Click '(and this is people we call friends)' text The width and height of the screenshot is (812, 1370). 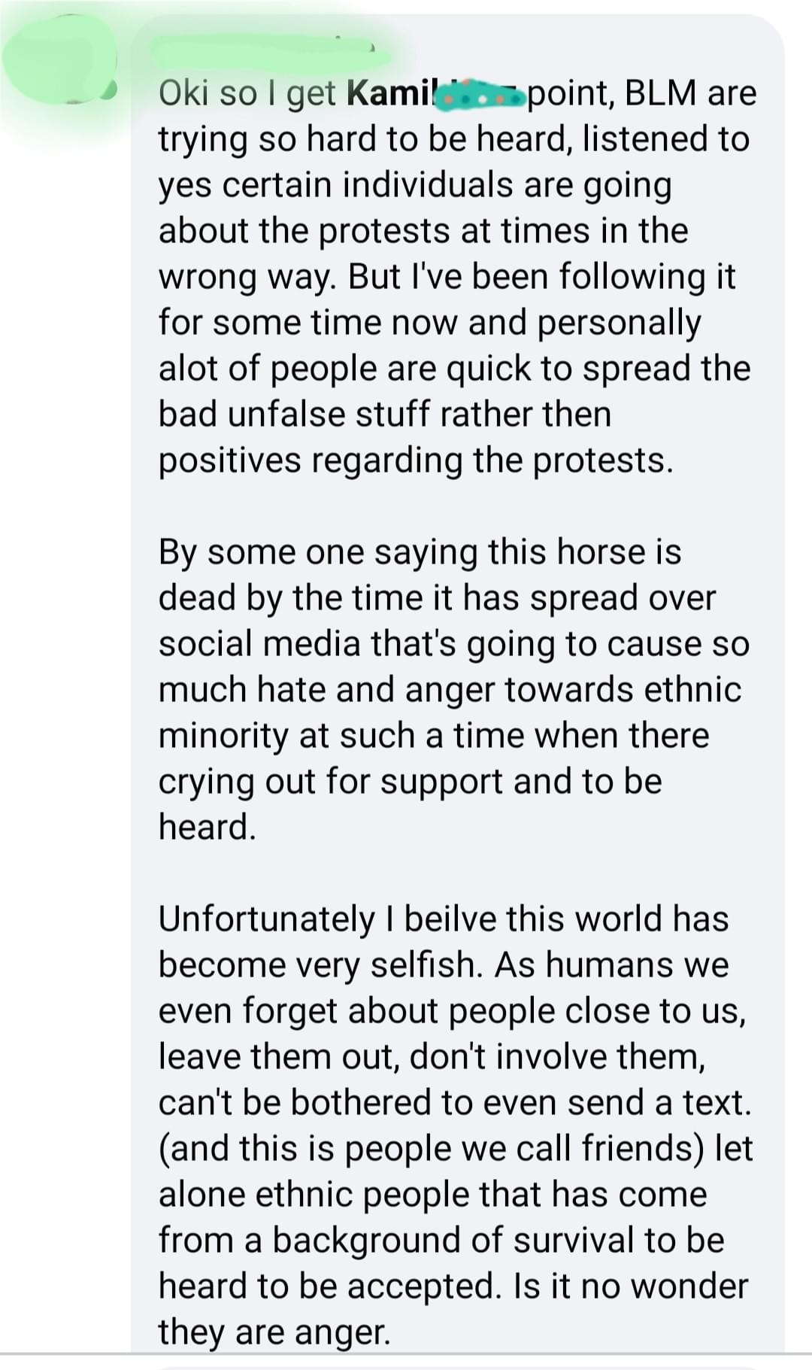pyautogui.click(x=431, y=1149)
